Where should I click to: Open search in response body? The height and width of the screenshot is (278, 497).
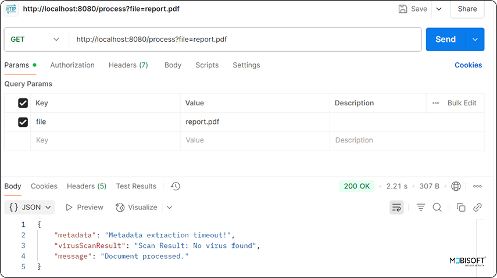pyautogui.click(x=437, y=207)
